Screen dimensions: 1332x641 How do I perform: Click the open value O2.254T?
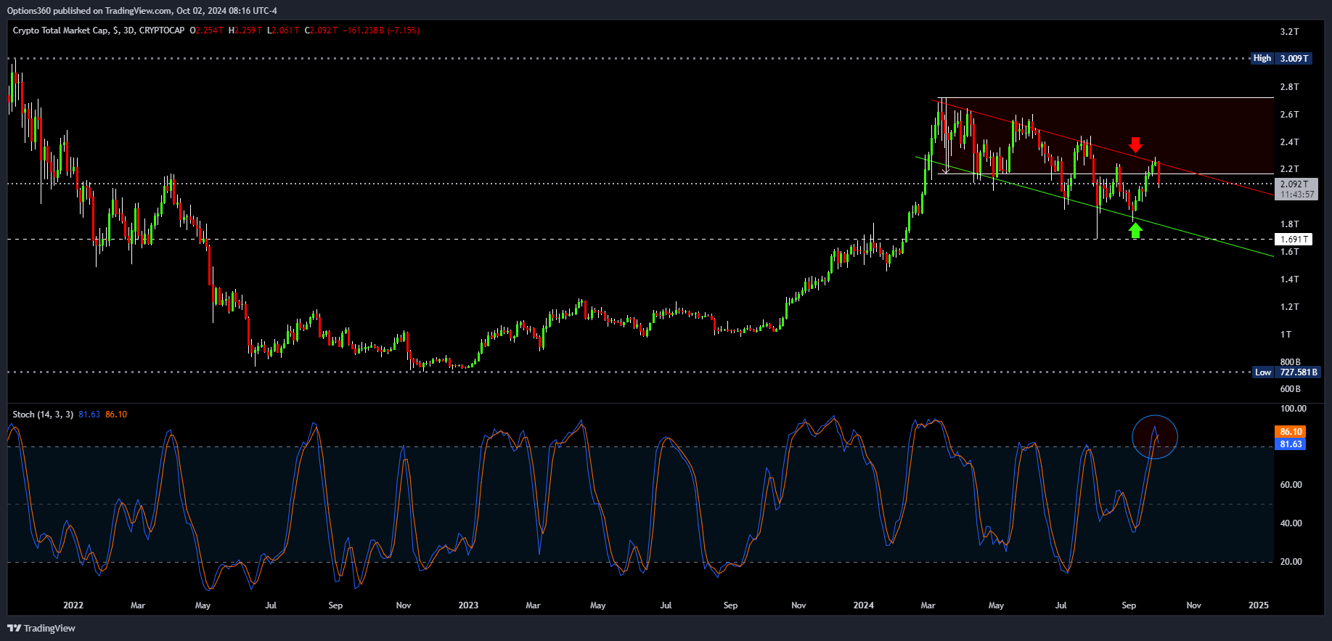click(206, 30)
